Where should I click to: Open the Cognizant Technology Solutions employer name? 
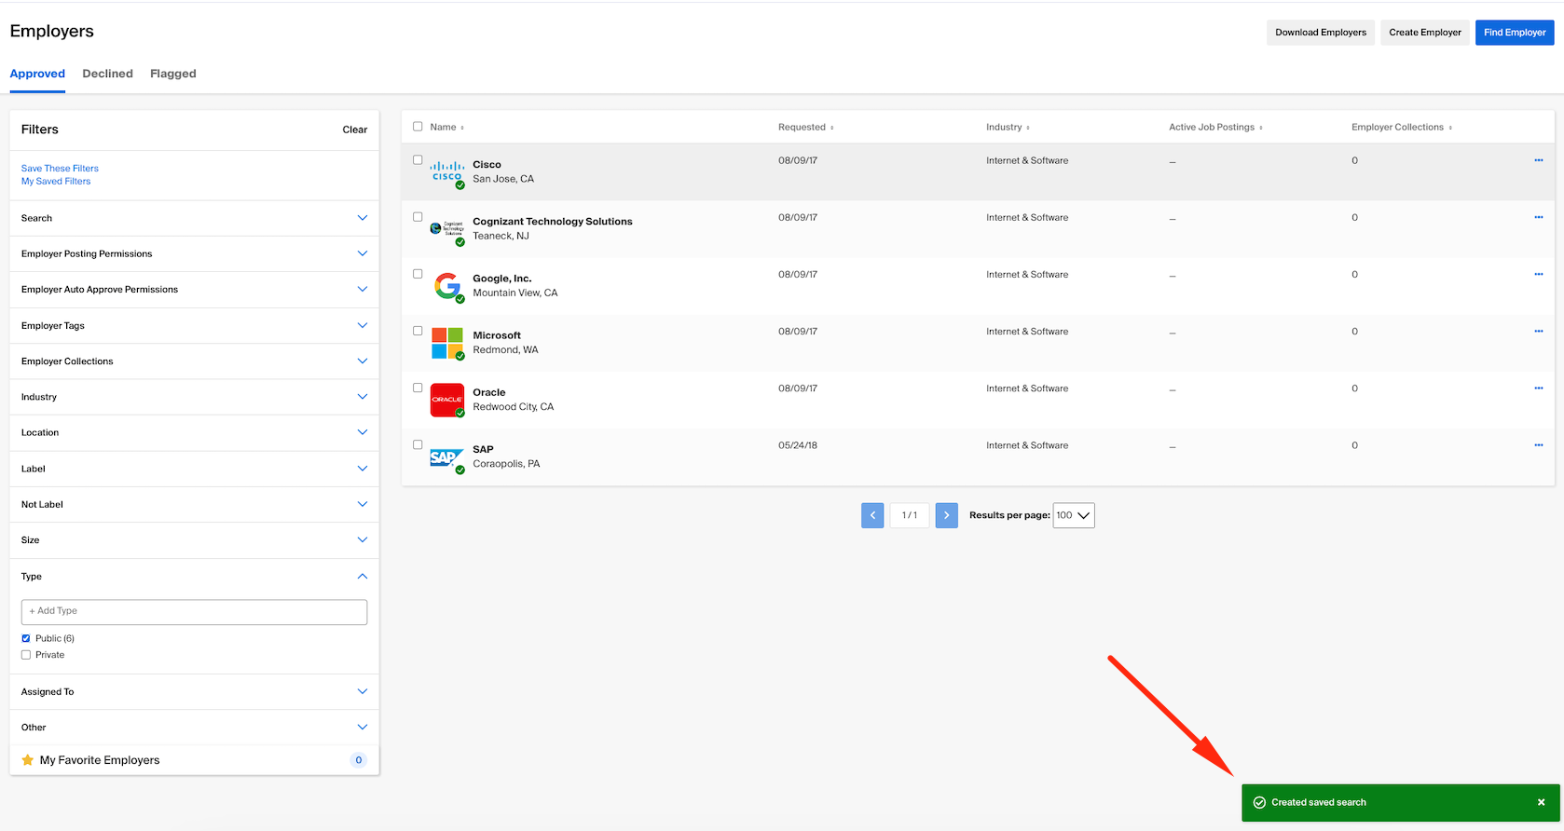click(553, 222)
